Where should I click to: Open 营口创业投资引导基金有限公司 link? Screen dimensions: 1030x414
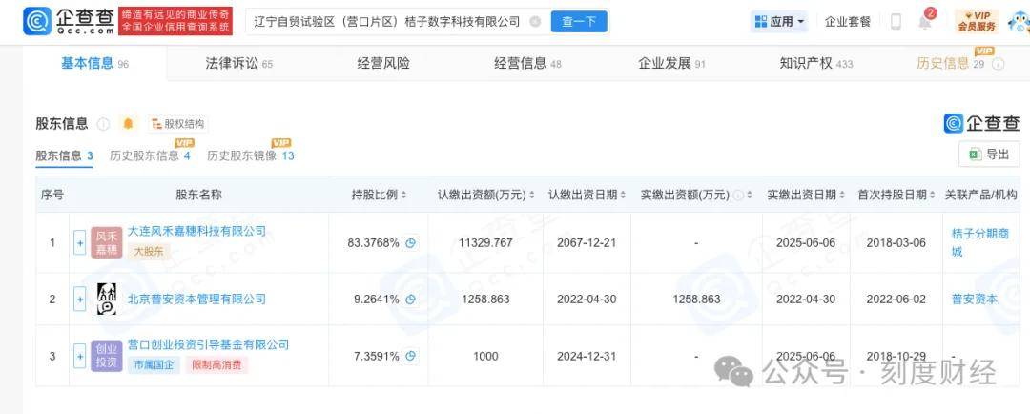pyautogui.click(x=208, y=344)
